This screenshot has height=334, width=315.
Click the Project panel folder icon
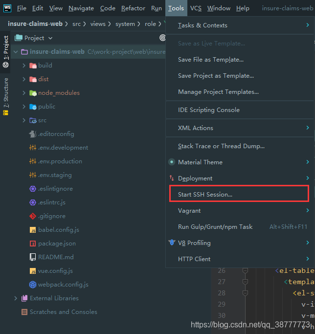pyautogui.click(x=19, y=38)
